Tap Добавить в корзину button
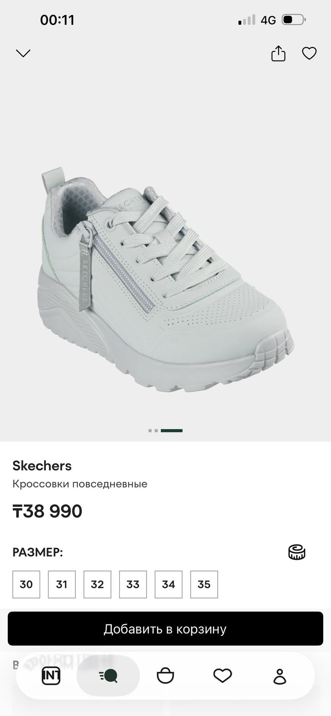The image size is (331, 716). point(165,629)
